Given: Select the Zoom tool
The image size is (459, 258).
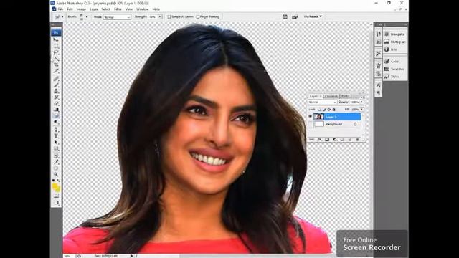Looking at the screenshot, I should click(56, 174).
